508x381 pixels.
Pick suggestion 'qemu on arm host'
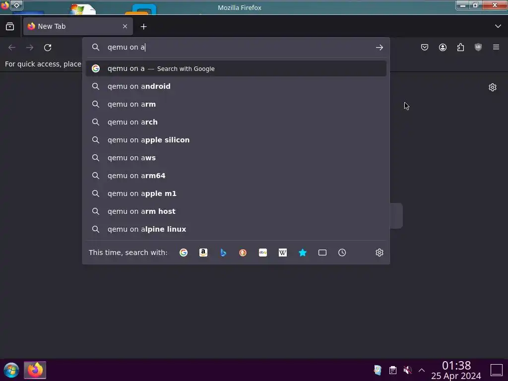pyautogui.click(x=236, y=211)
